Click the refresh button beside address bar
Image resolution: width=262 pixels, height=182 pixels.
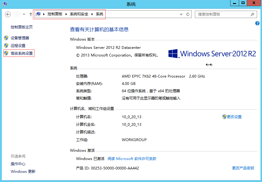click(188, 14)
